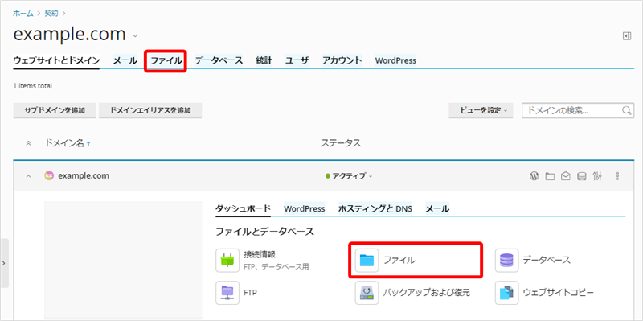The width and height of the screenshot is (643, 321).
Task: Open database icon in example.com row
Action: click(x=581, y=176)
